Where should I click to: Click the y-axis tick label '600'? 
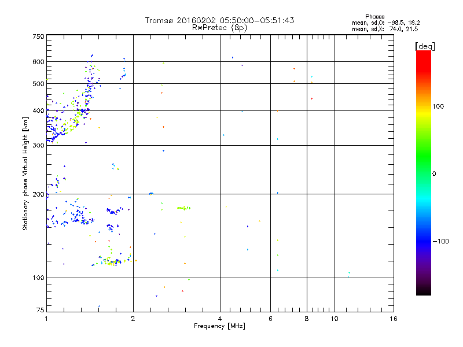coord(38,62)
